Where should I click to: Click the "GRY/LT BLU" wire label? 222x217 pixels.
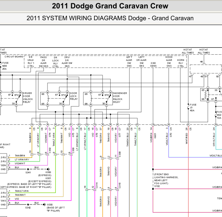pos(214,139)
